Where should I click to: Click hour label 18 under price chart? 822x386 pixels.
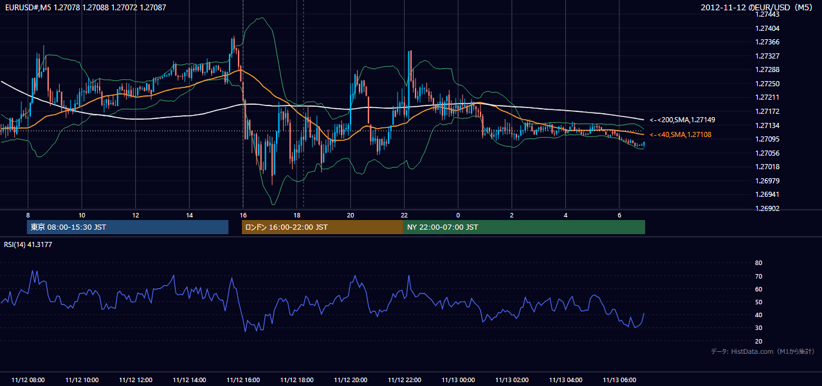[297, 214]
